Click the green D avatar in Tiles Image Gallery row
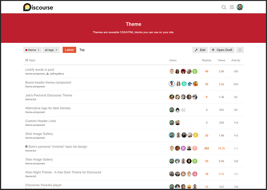This screenshot has height=190, width=267. (x=195, y=161)
